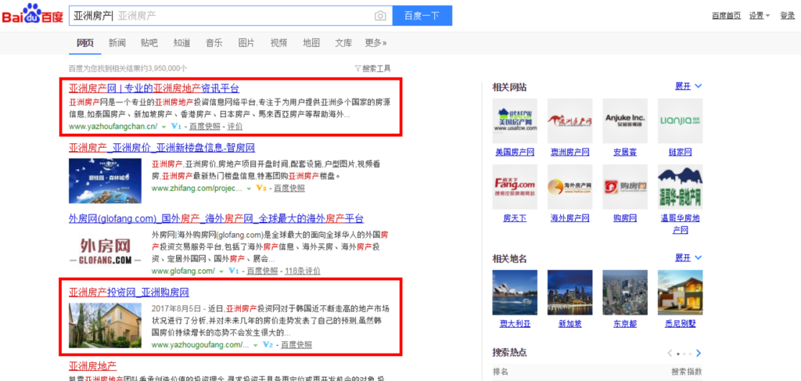Switch to the 视频 tab

279,43
